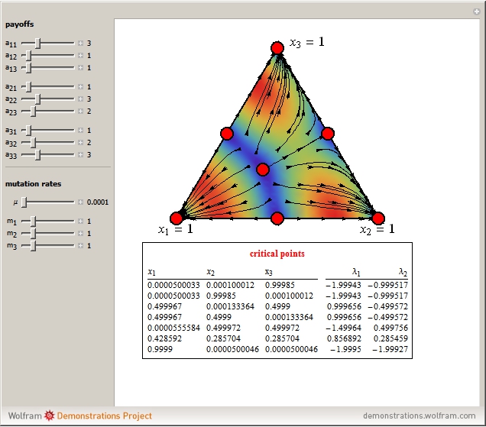This screenshot has width=486, height=427.
Task: Expand the a11 slider plus control
Action: [80, 43]
